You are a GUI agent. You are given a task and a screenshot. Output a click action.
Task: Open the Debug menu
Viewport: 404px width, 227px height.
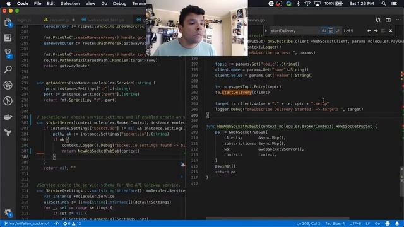[119, 3]
